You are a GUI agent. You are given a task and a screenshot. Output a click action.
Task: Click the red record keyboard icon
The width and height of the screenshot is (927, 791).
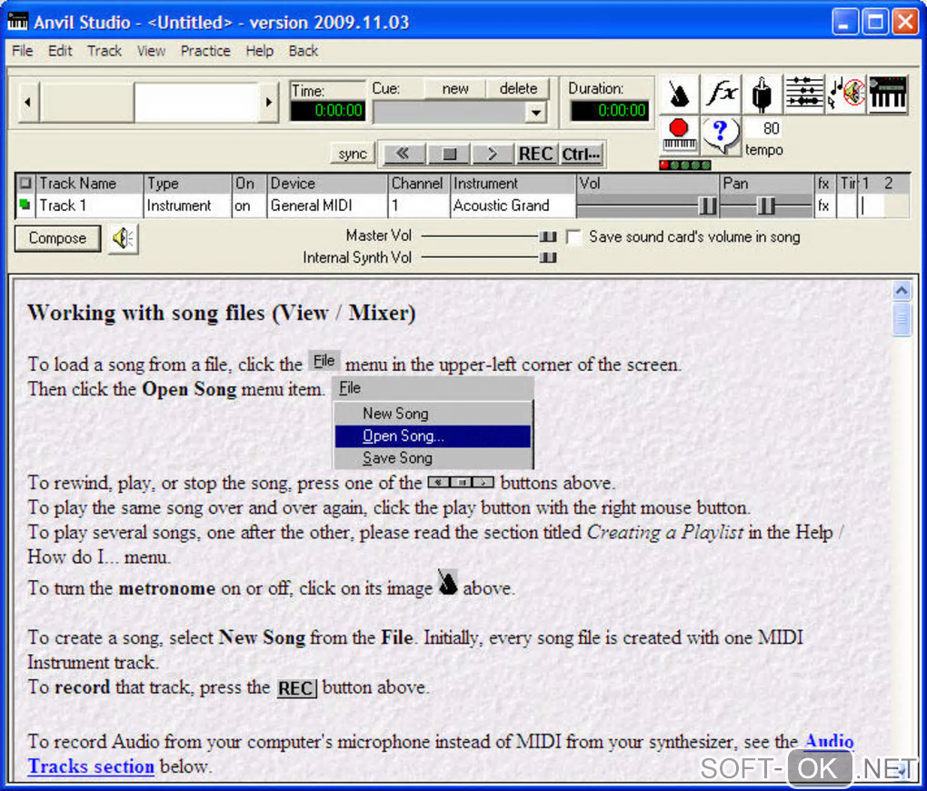pos(679,135)
